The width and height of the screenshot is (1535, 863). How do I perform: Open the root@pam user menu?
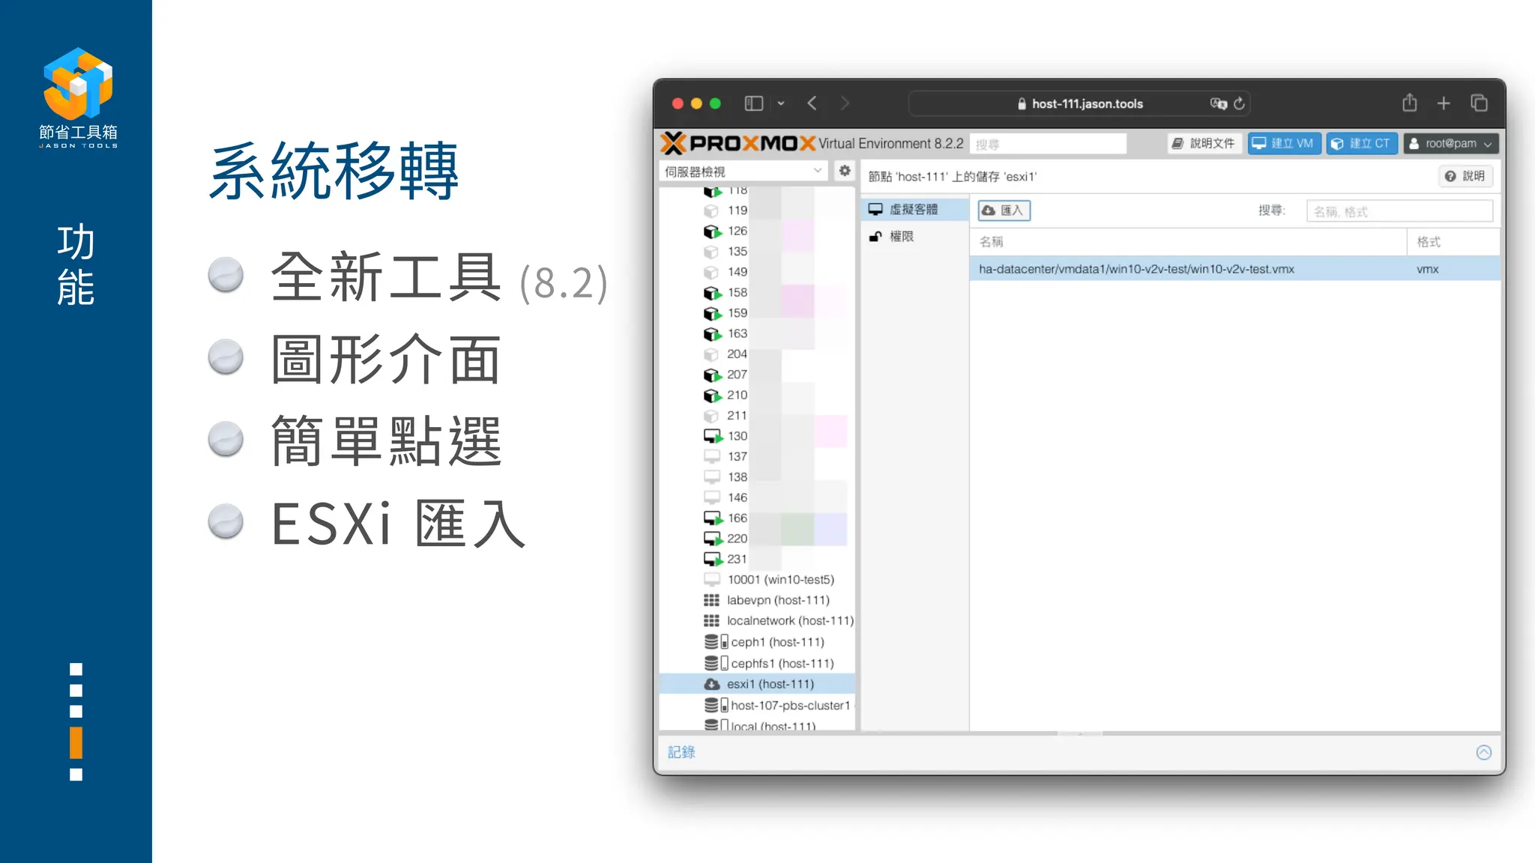1450,143
